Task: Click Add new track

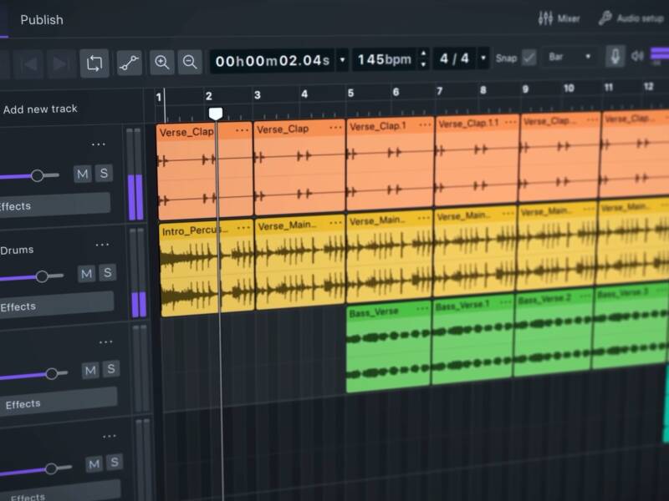Action: 40,109
